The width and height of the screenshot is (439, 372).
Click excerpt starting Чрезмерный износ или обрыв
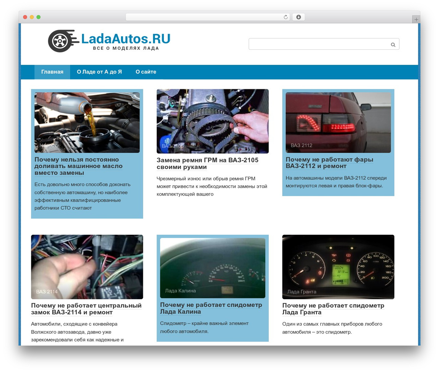[x=212, y=186]
